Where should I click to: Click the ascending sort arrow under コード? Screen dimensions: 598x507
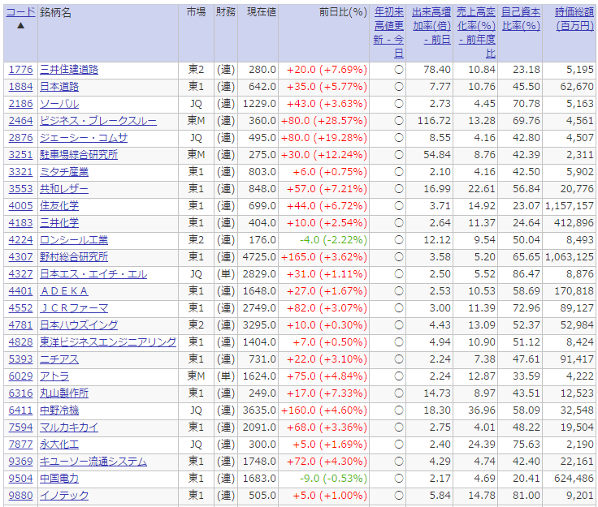click(20, 25)
